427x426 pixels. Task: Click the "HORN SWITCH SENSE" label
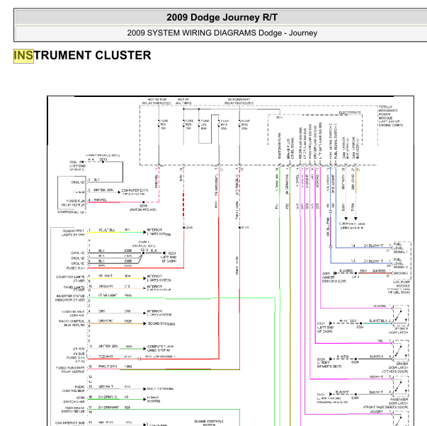click(74, 400)
